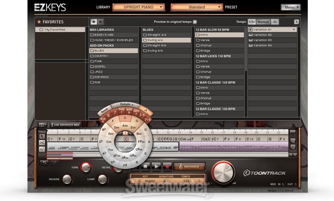Click the large master volume knob
The height and width of the screenshot is (201, 334).
click(x=223, y=173)
